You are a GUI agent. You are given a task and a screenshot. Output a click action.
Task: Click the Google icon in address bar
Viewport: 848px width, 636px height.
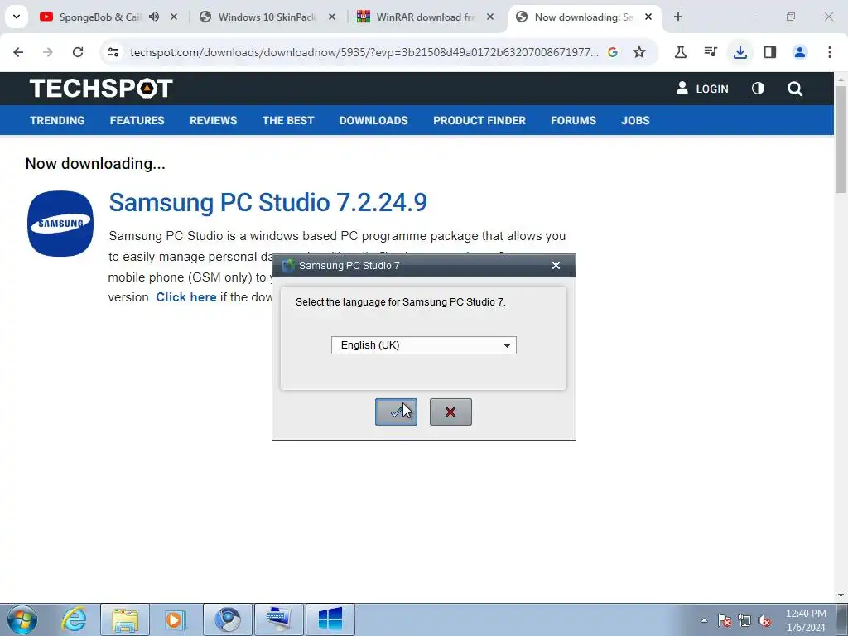click(x=613, y=52)
